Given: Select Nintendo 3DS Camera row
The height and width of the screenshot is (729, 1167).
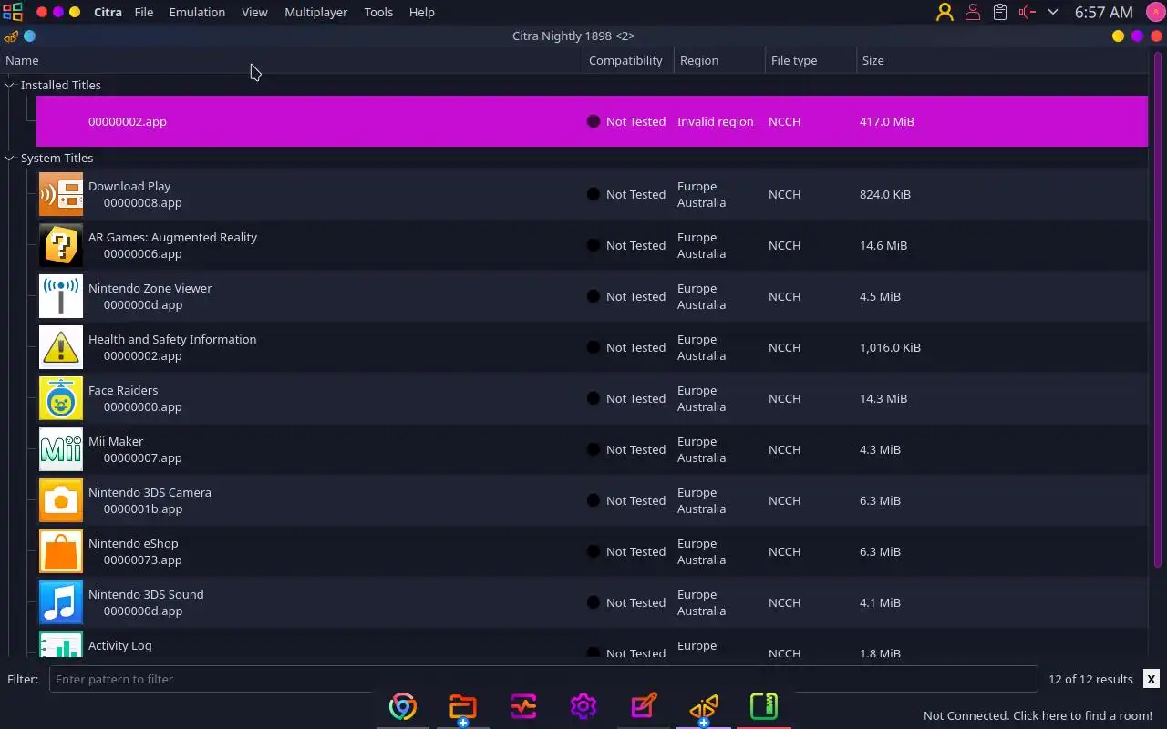Looking at the screenshot, I should [x=592, y=500].
